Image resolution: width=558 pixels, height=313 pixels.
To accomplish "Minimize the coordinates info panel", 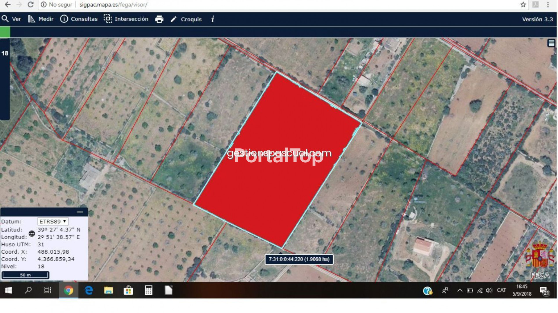I will tap(80, 212).
